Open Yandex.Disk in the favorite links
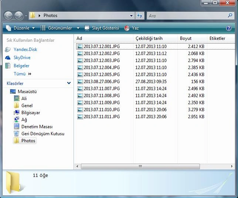This screenshot has height=198, width=238. tap(25, 49)
